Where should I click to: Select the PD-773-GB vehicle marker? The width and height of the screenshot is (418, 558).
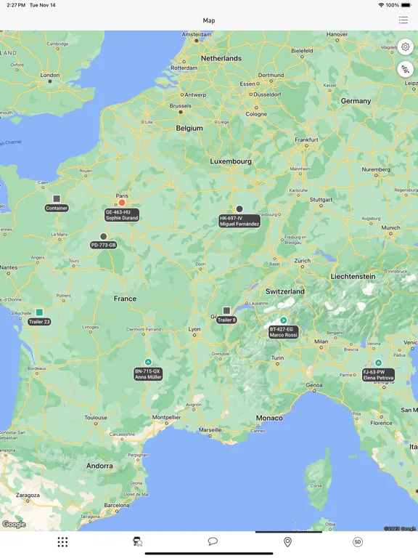pos(104,236)
